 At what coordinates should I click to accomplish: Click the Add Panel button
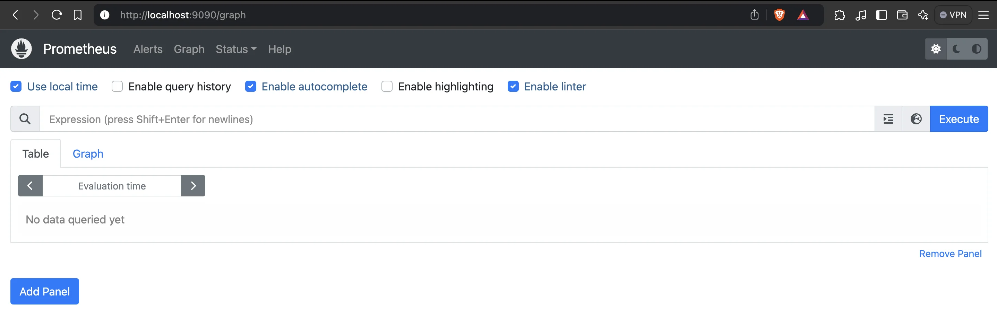click(x=44, y=291)
